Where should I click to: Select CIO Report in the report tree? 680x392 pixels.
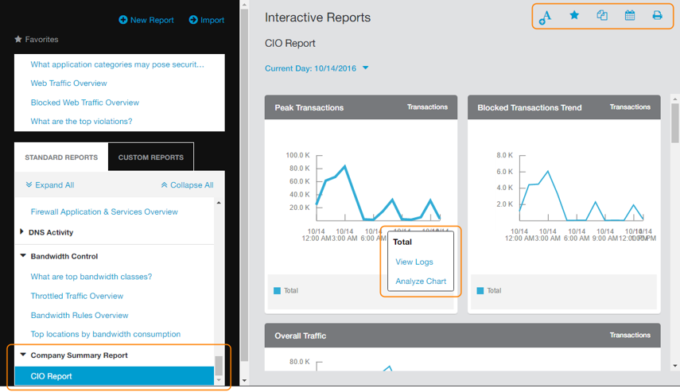pos(52,376)
